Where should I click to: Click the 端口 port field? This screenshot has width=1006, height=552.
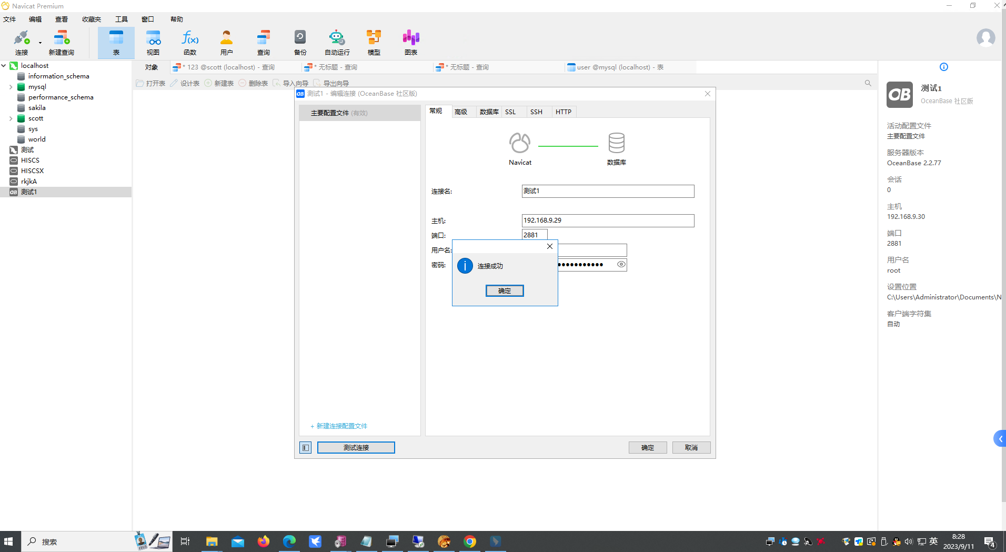pyautogui.click(x=535, y=235)
